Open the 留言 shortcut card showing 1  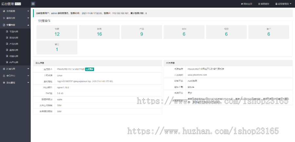tap(57, 48)
